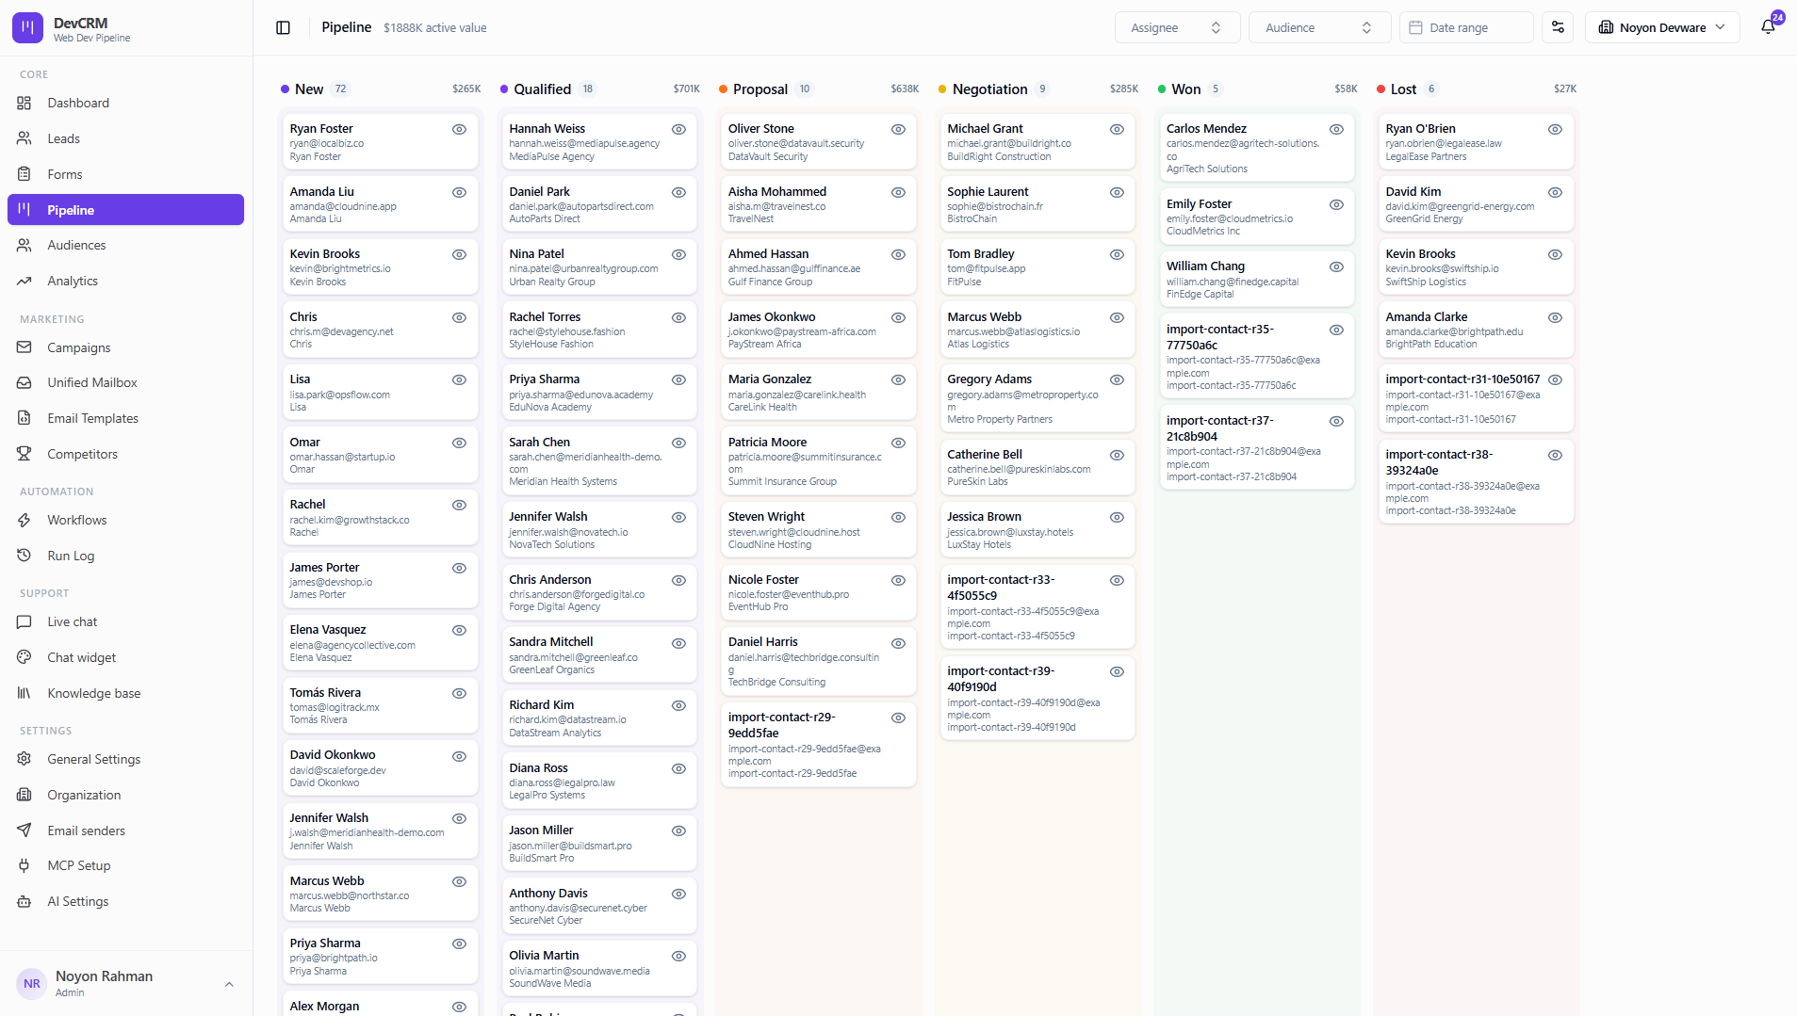
Task: Click the Leads people icon
Action: (25, 138)
